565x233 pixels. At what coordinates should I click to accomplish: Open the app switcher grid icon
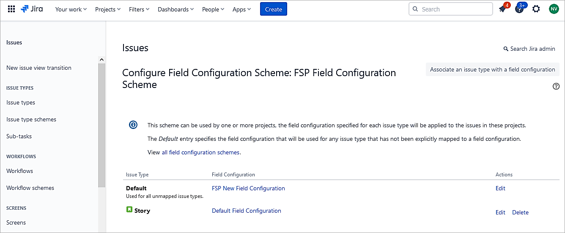click(11, 9)
